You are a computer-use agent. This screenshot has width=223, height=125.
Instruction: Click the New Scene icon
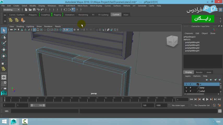[x=26, y=10]
